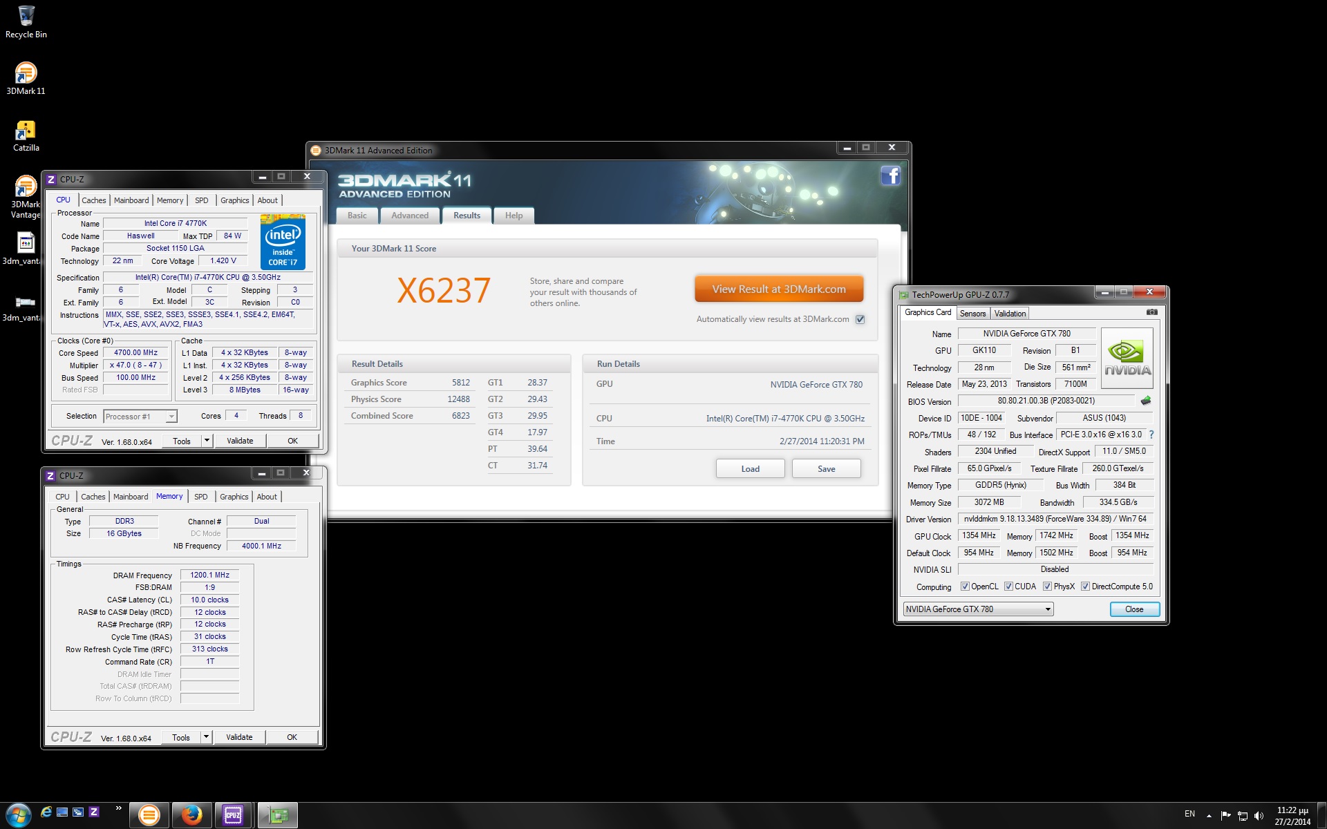Open the 3DMark Vantage desktop shortcut
Viewport: 1327px width, 829px height.
(26, 198)
